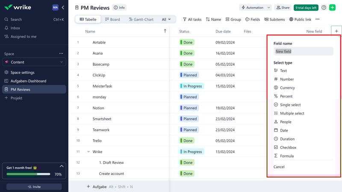Switch to the Gantt-Chart view tab

(x=141, y=19)
